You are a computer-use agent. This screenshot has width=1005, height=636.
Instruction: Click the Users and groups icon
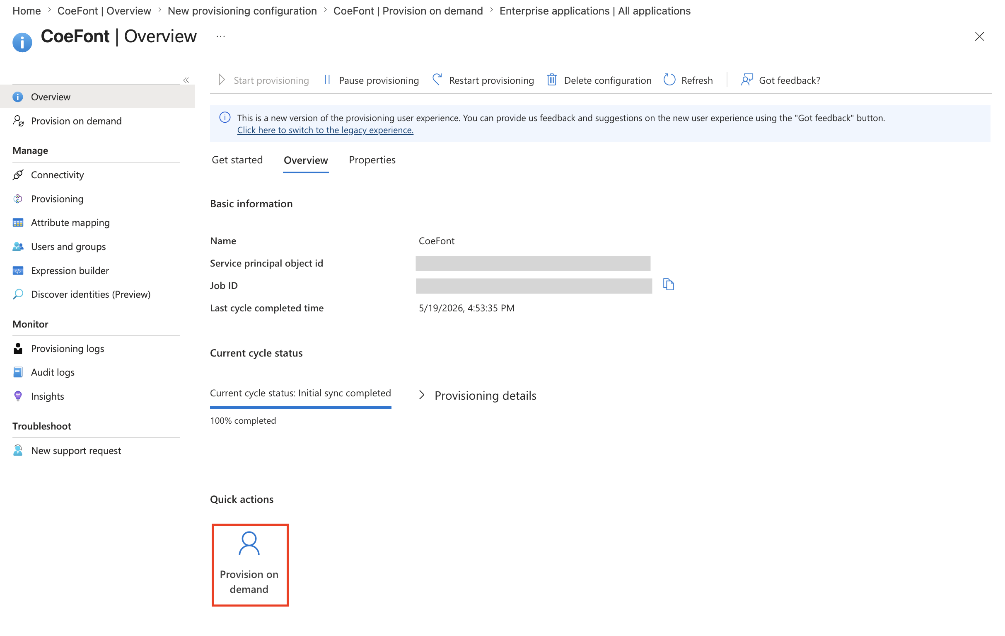click(18, 246)
